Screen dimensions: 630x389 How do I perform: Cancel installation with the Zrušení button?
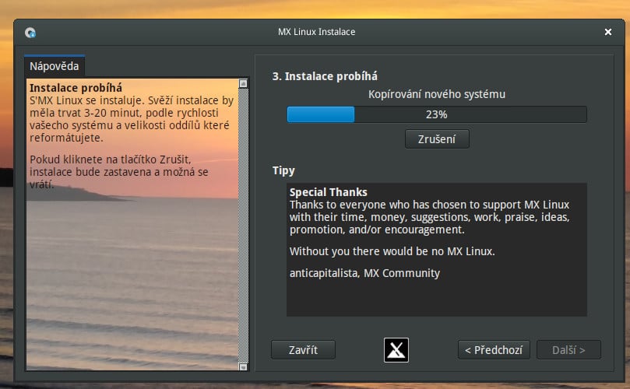(437, 139)
